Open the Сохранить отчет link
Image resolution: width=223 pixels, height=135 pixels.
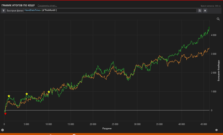[x=47, y=5]
